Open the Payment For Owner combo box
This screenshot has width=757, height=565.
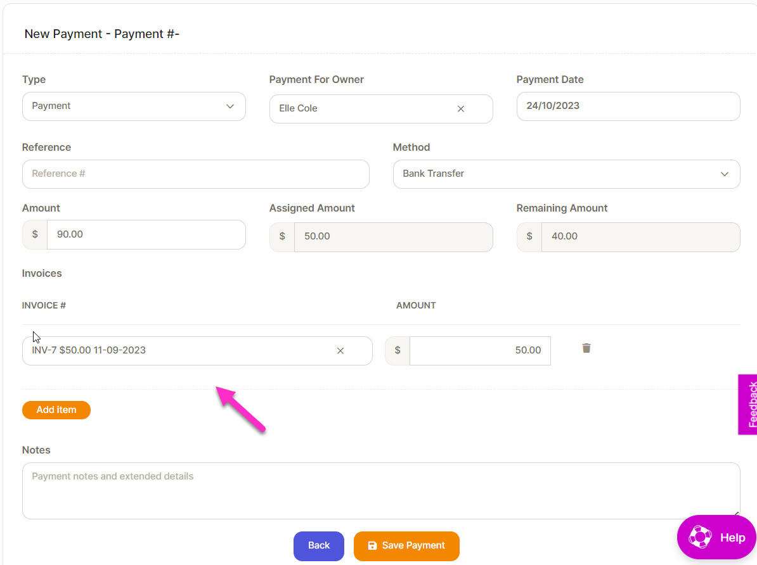click(x=381, y=109)
